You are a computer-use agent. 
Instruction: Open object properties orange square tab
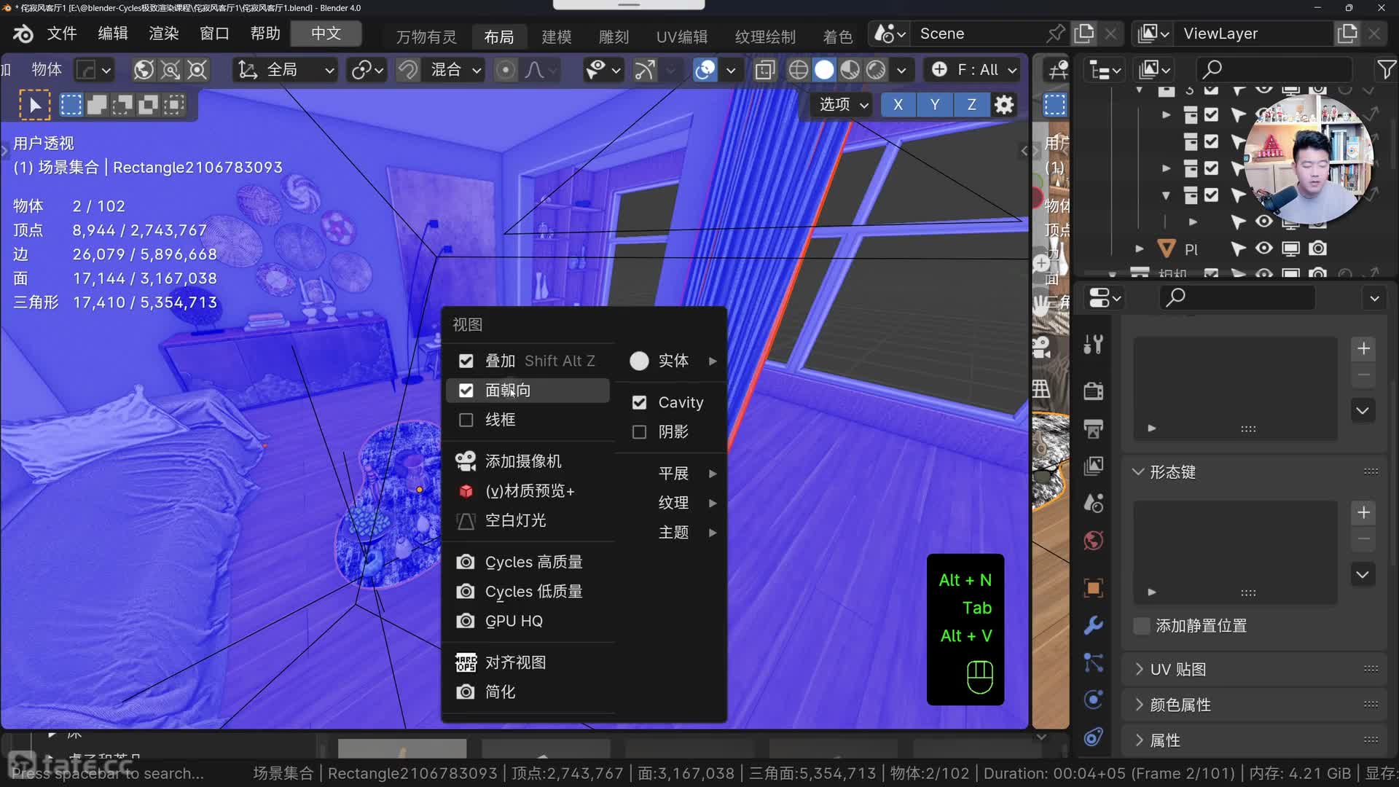(x=1093, y=587)
